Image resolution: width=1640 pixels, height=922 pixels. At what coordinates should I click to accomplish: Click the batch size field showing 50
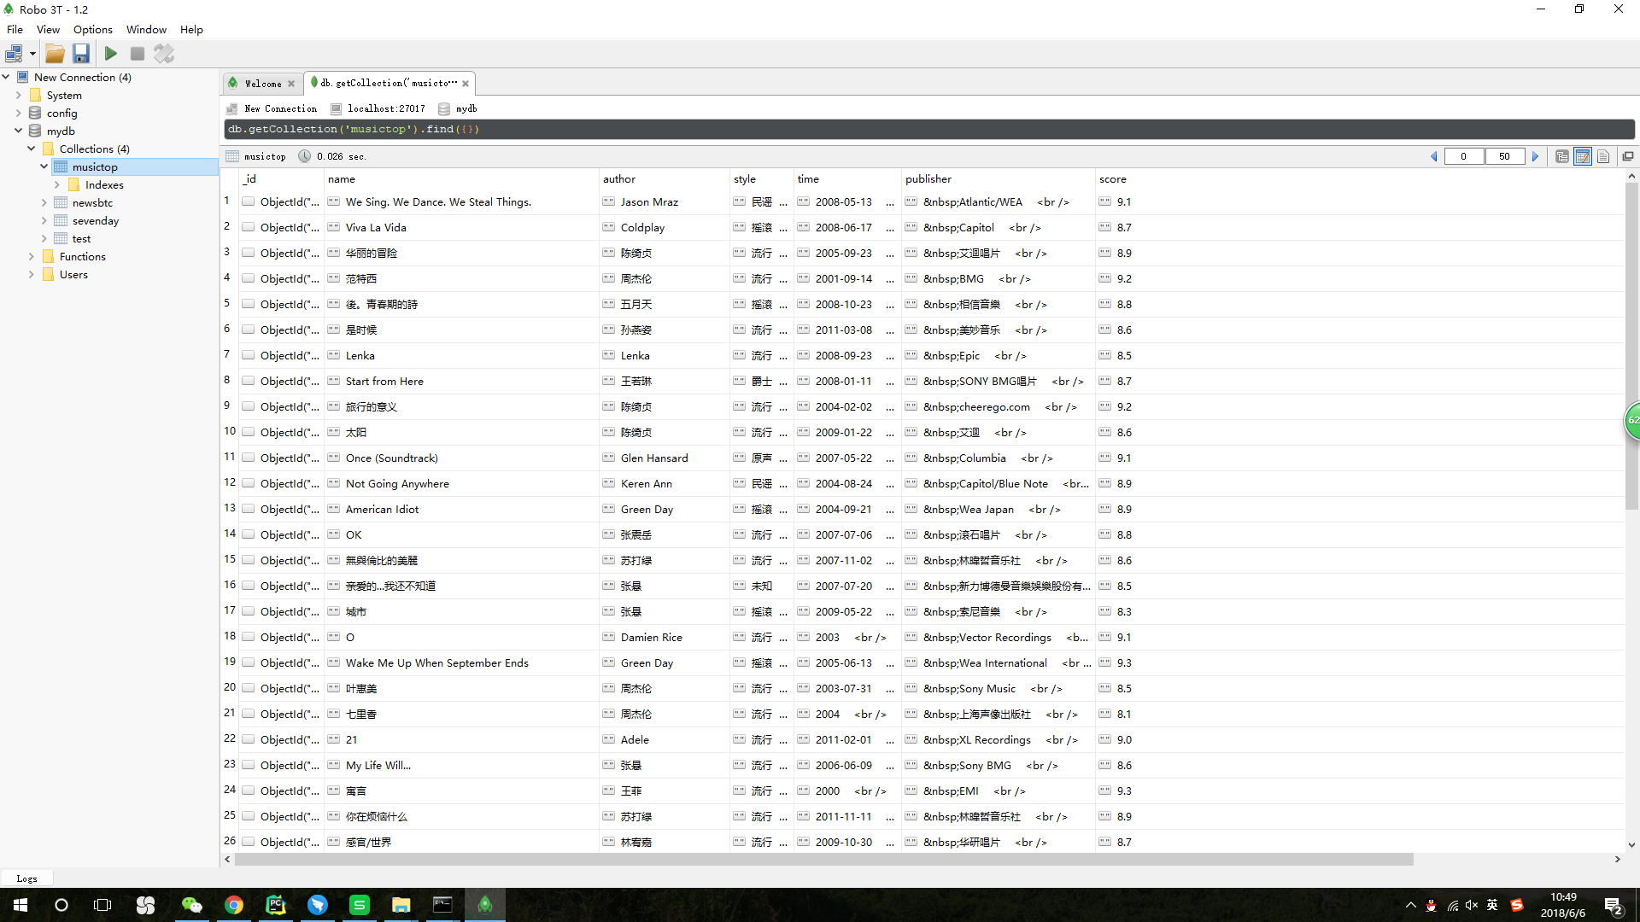1504,156
